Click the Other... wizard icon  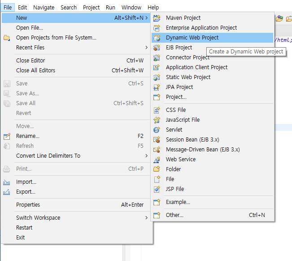(157, 215)
